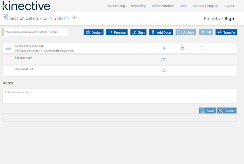Click the Transfer button
This screenshot has width=244, height=164.
[x=226, y=32]
